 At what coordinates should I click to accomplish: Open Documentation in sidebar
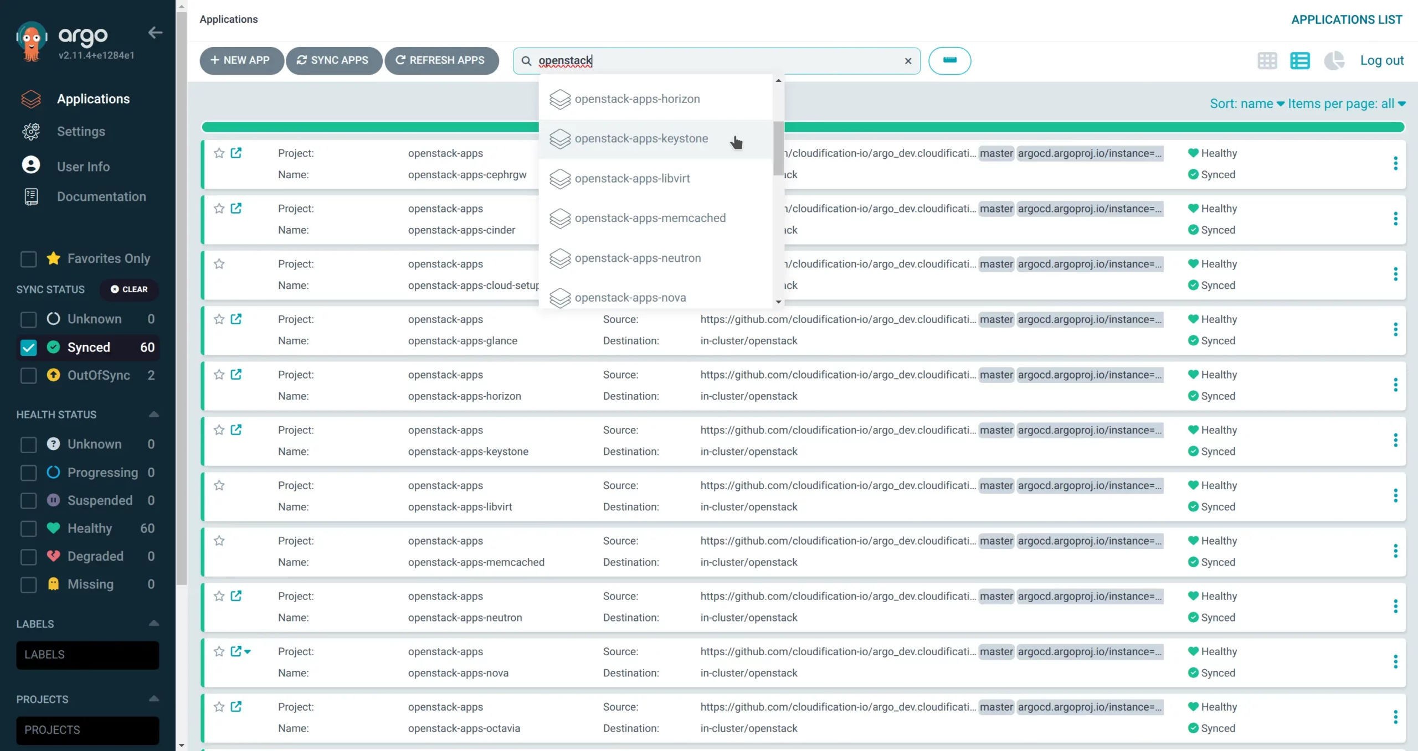tap(101, 197)
